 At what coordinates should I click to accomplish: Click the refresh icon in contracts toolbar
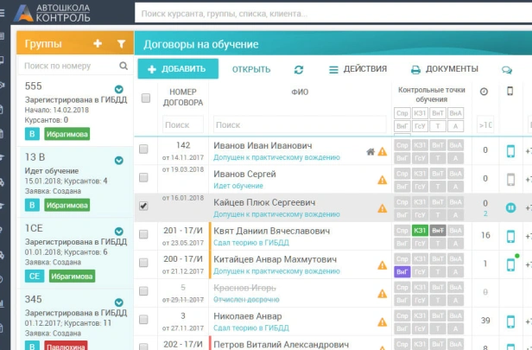[299, 69]
